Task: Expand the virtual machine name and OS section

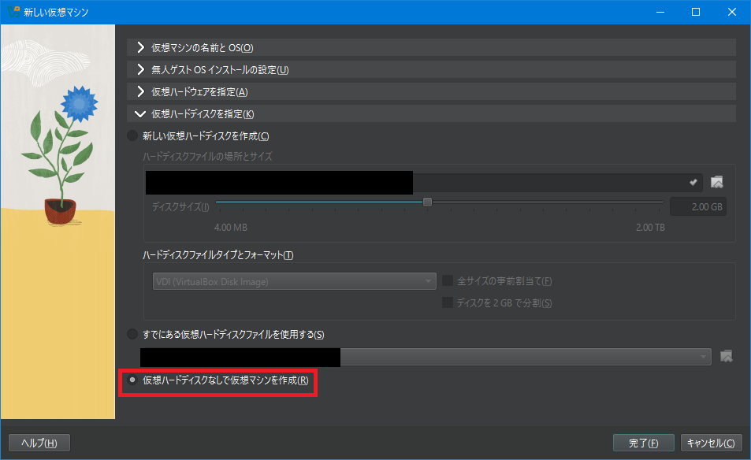Action: point(431,47)
